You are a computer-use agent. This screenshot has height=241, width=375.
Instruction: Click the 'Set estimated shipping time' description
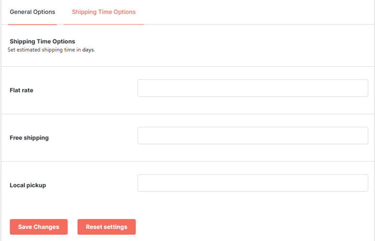(x=51, y=49)
